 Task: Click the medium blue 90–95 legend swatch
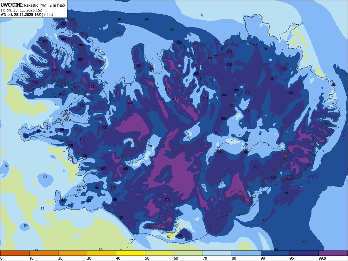275,253
